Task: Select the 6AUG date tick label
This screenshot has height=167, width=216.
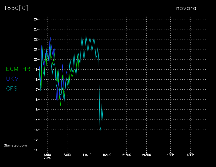Action: (x=67, y=155)
